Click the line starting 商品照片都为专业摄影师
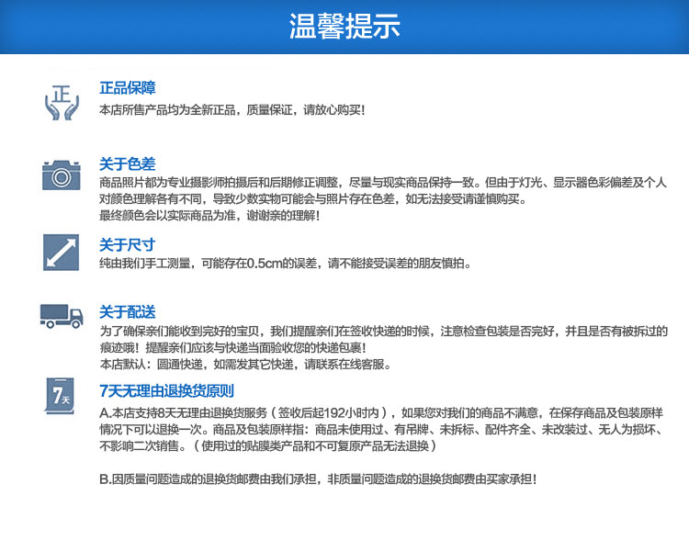The height and width of the screenshot is (552, 689). coord(383,183)
